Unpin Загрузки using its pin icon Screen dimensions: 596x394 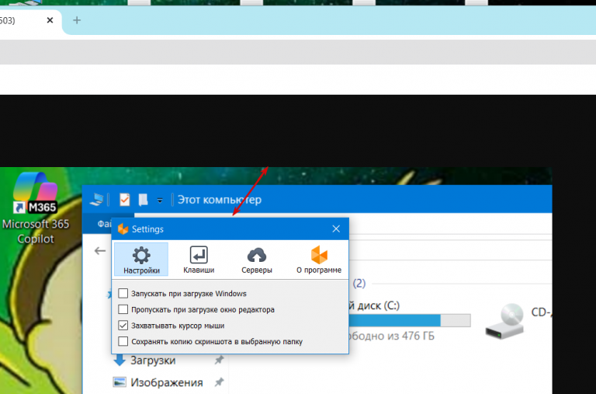click(219, 360)
